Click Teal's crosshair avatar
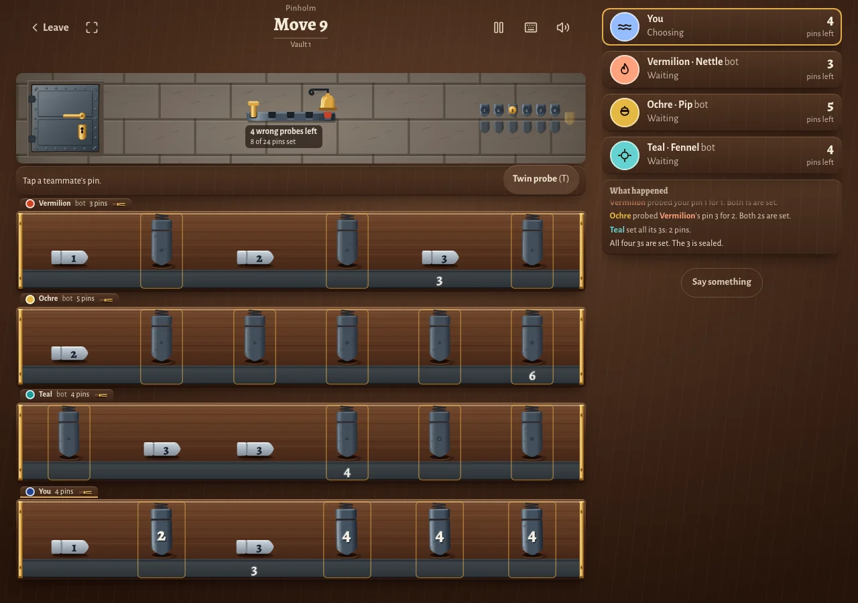 pyautogui.click(x=625, y=155)
